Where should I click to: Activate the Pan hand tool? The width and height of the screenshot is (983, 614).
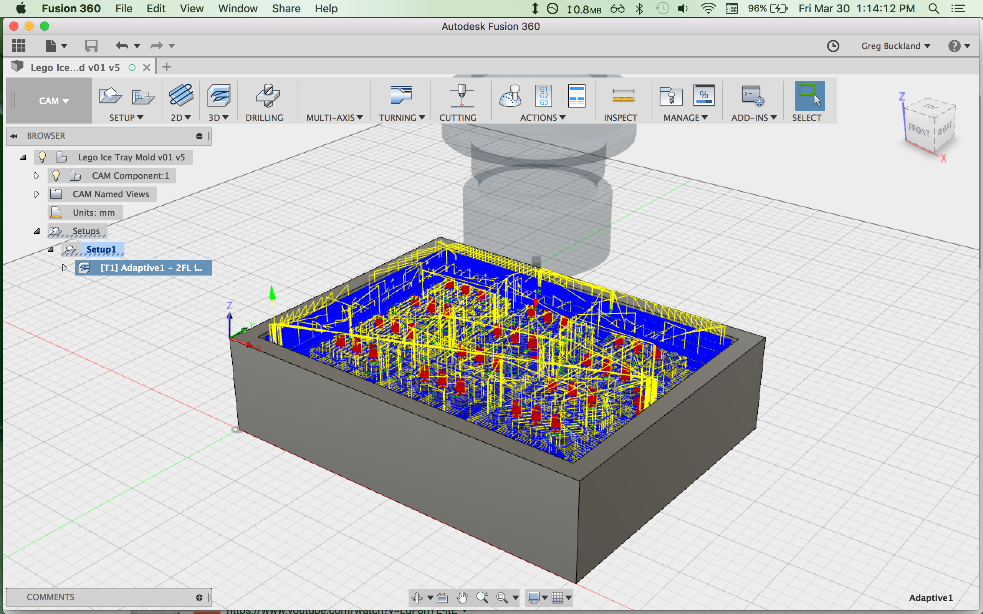point(462,597)
